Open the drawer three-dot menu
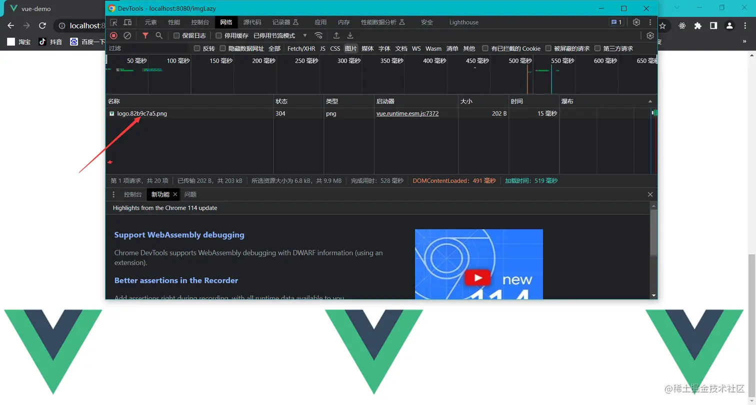 point(113,194)
